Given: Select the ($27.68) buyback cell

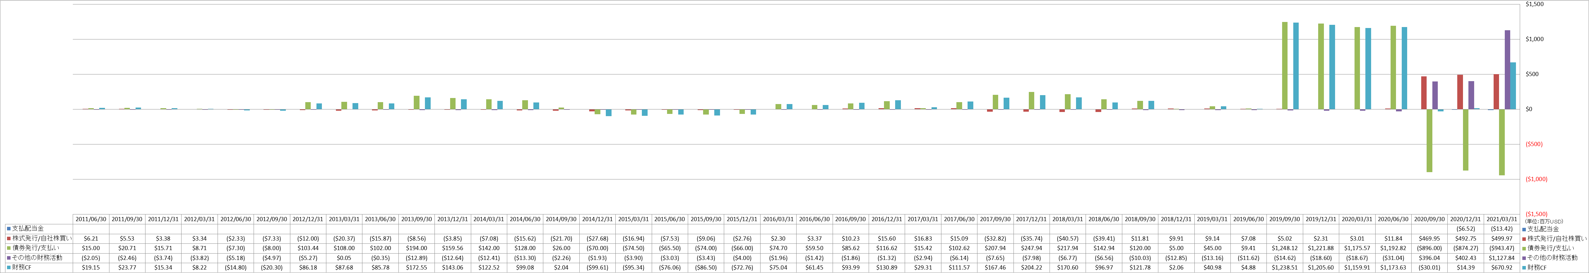Looking at the screenshot, I should pos(598,239).
